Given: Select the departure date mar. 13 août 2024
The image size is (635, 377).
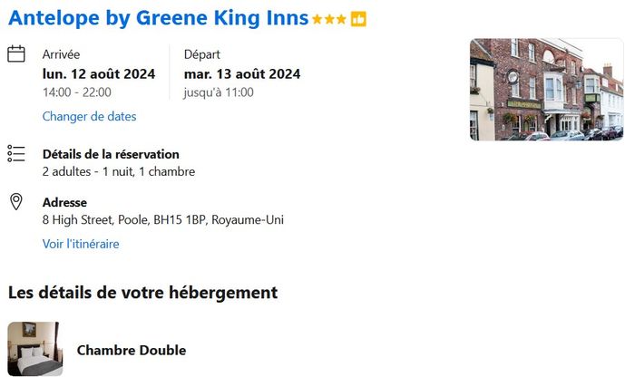Looking at the screenshot, I should (242, 74).
